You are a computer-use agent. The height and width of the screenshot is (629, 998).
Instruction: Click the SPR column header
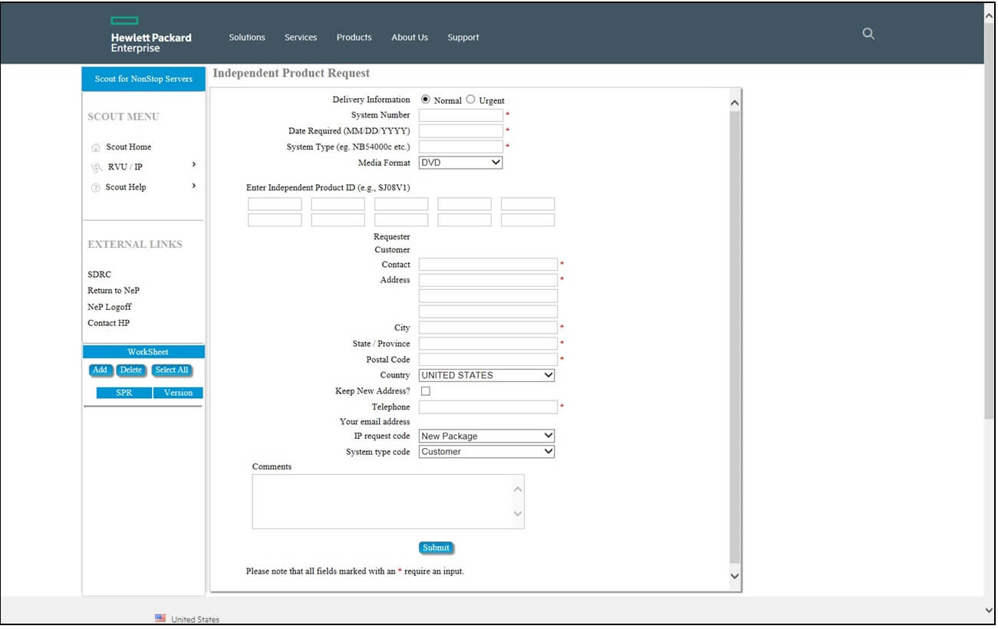point(124,393)
